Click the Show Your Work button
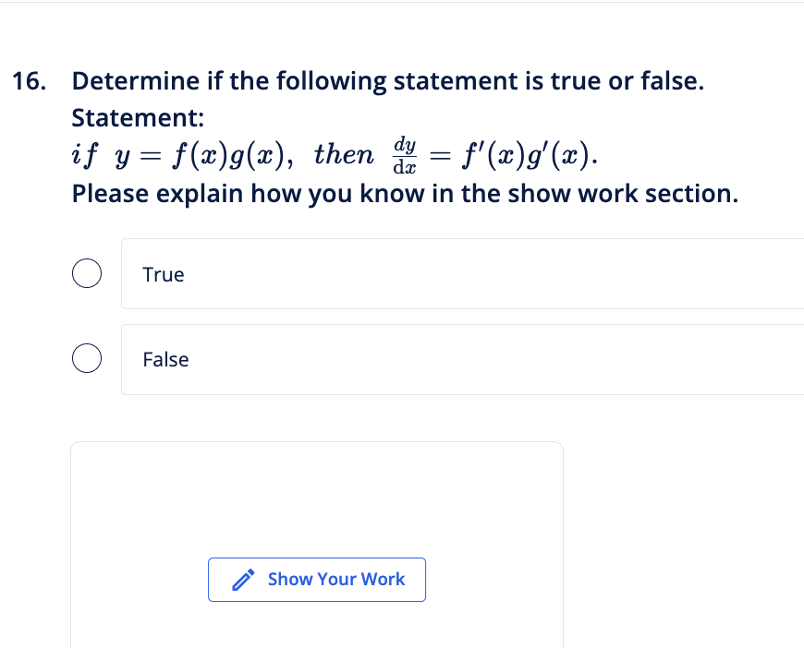Screen dimensions: 804x648 tap(317, 579)
